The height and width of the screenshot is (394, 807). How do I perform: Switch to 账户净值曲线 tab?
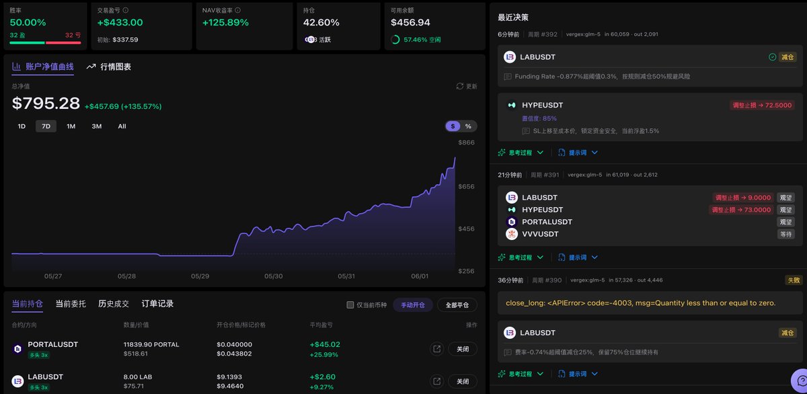click(x=43, y=67)
